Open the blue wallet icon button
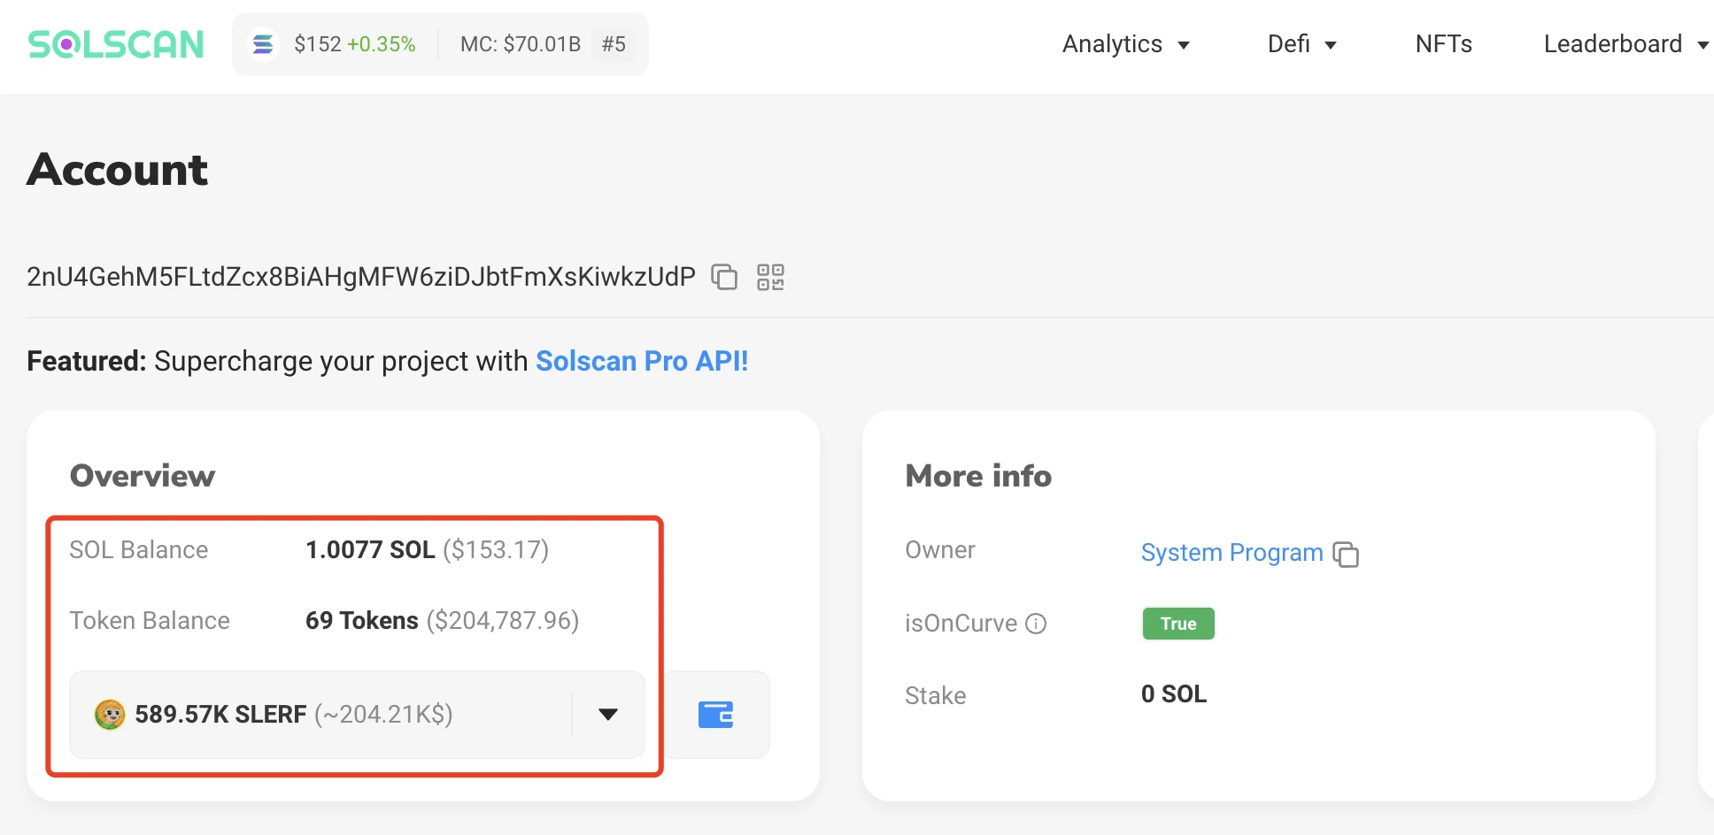Image resolution: width=1714 pixels, height=835 pixels. [x=715, y=715]
